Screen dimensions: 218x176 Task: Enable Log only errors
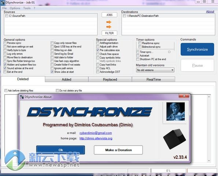coord(5,54)
